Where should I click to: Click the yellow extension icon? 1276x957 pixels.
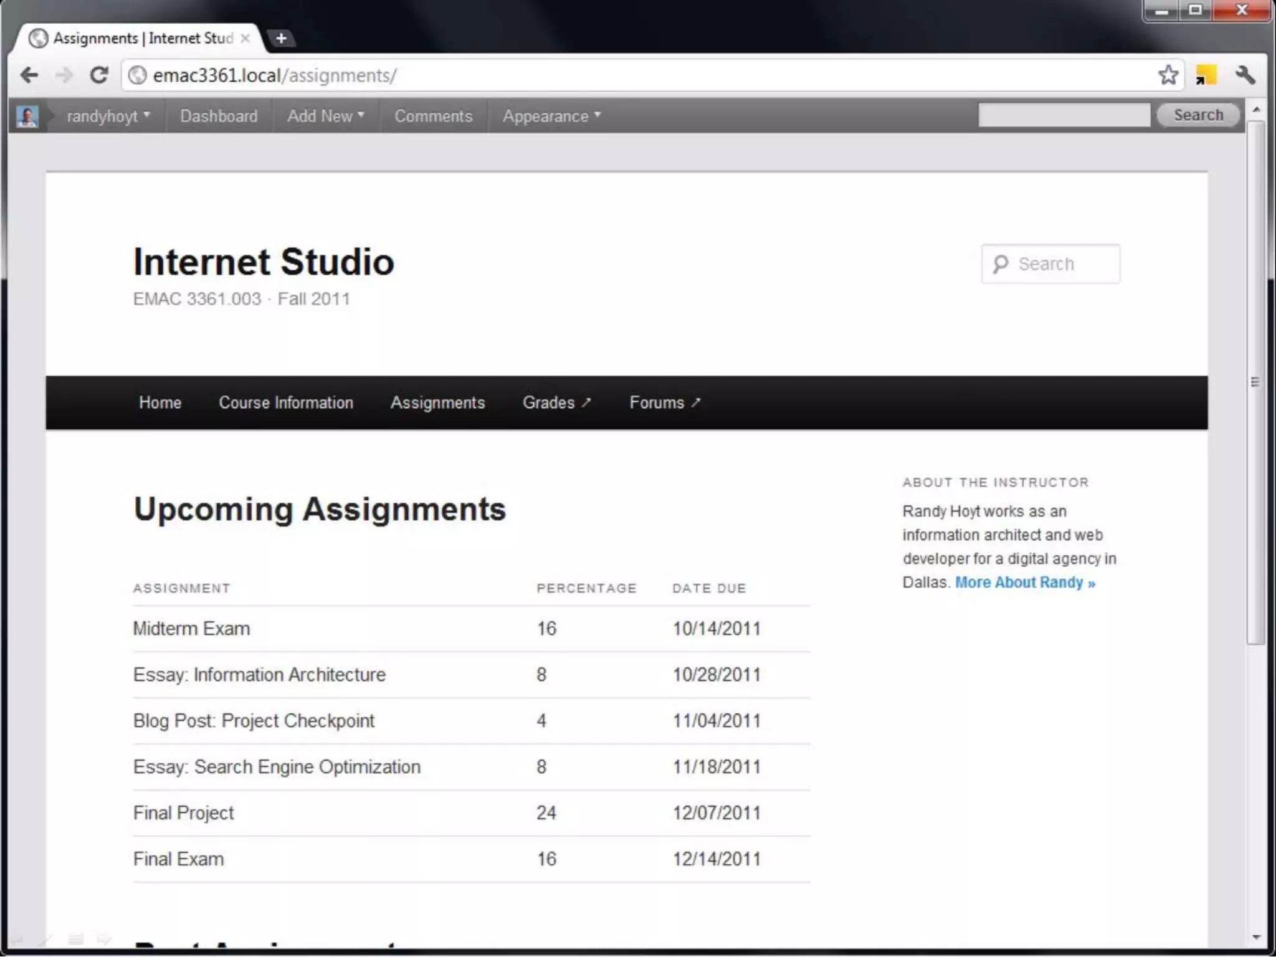[x=1206, y=75]
